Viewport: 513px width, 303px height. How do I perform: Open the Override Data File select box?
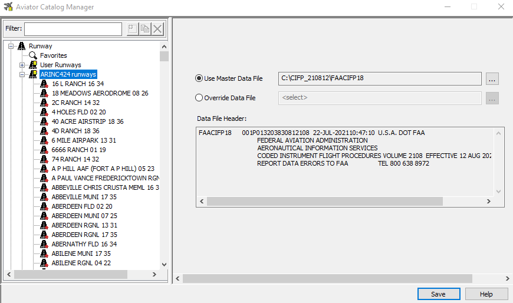pyautogui.click(x=379, y=98)
